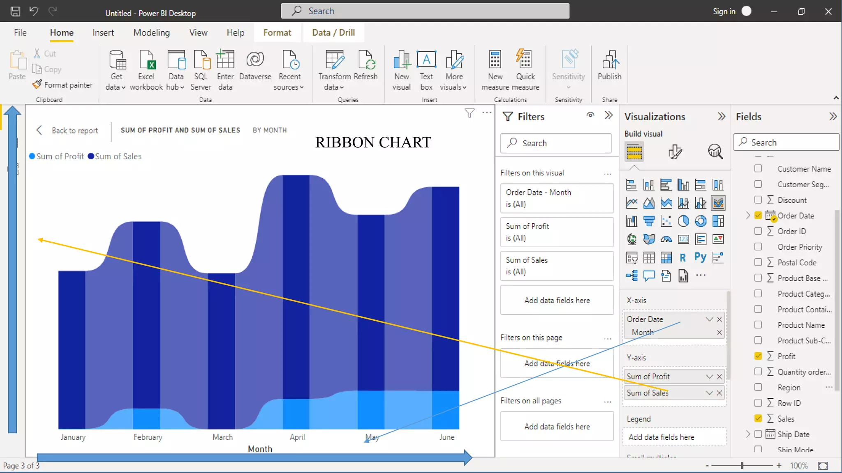Open the Format visual pane icon

click(x=675, y=152)
